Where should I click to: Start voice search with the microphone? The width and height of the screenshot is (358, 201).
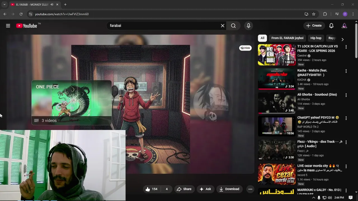coord(248,26)
